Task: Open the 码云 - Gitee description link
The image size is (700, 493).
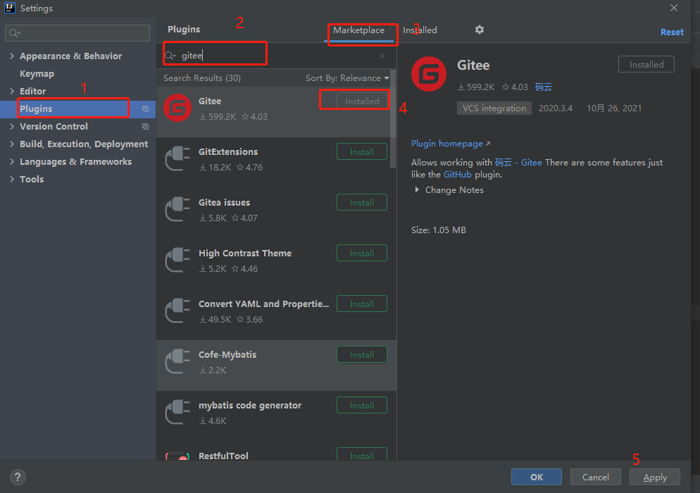Action: point(518,163)
